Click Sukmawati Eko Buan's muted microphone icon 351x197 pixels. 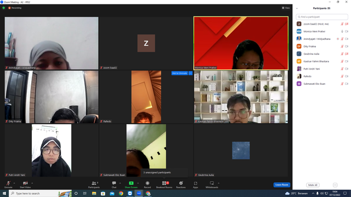pos(342,84)
